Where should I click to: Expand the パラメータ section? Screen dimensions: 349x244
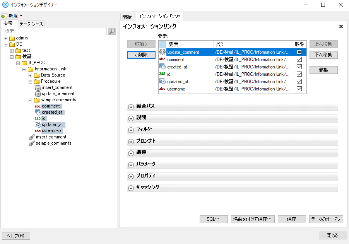point(131,165)
